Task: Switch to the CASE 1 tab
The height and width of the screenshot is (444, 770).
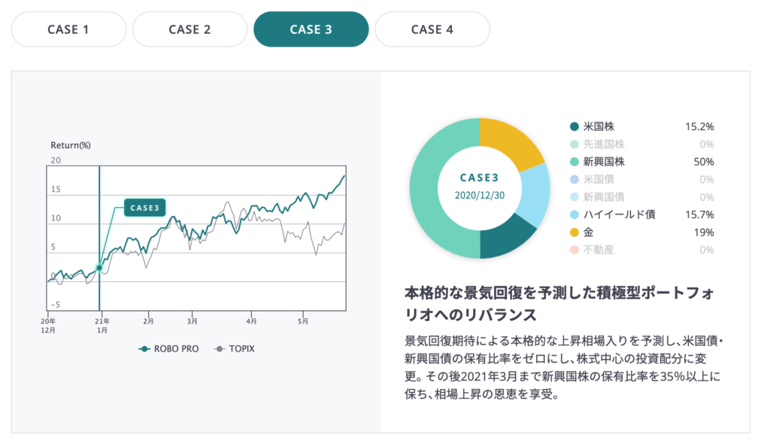Action: (x=68, y=29)
